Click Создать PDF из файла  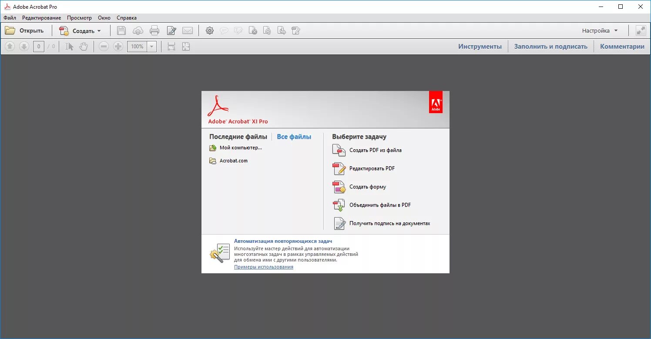coord(376,150)
